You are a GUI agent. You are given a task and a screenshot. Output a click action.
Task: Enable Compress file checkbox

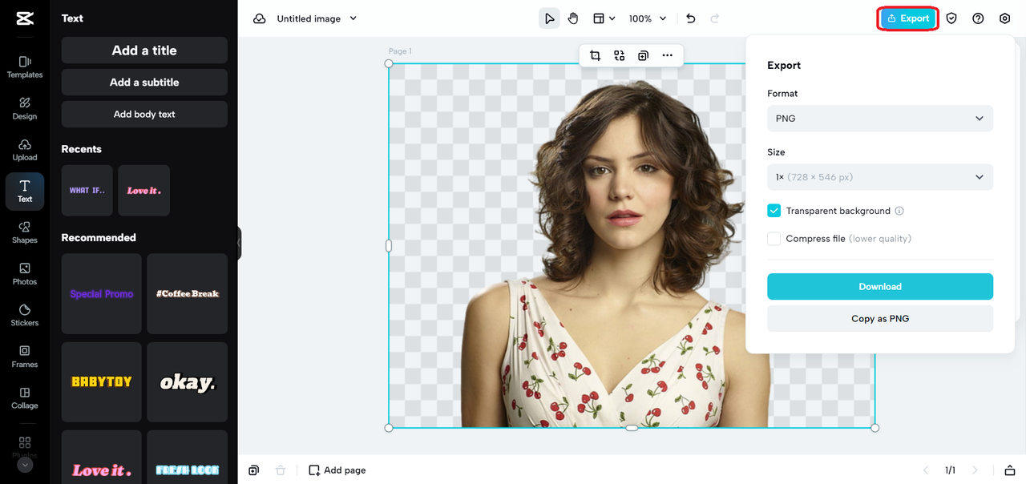(x=774, y=239)
